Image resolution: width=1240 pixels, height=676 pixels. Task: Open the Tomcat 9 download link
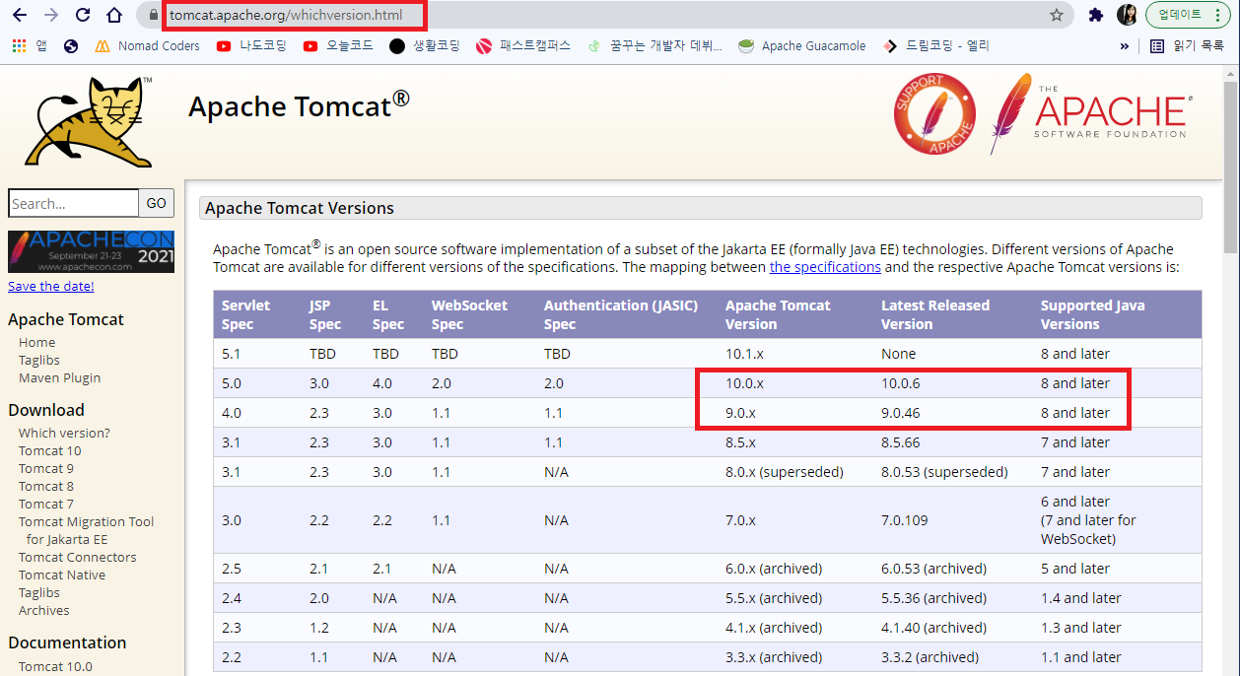[x=46, y=468]
